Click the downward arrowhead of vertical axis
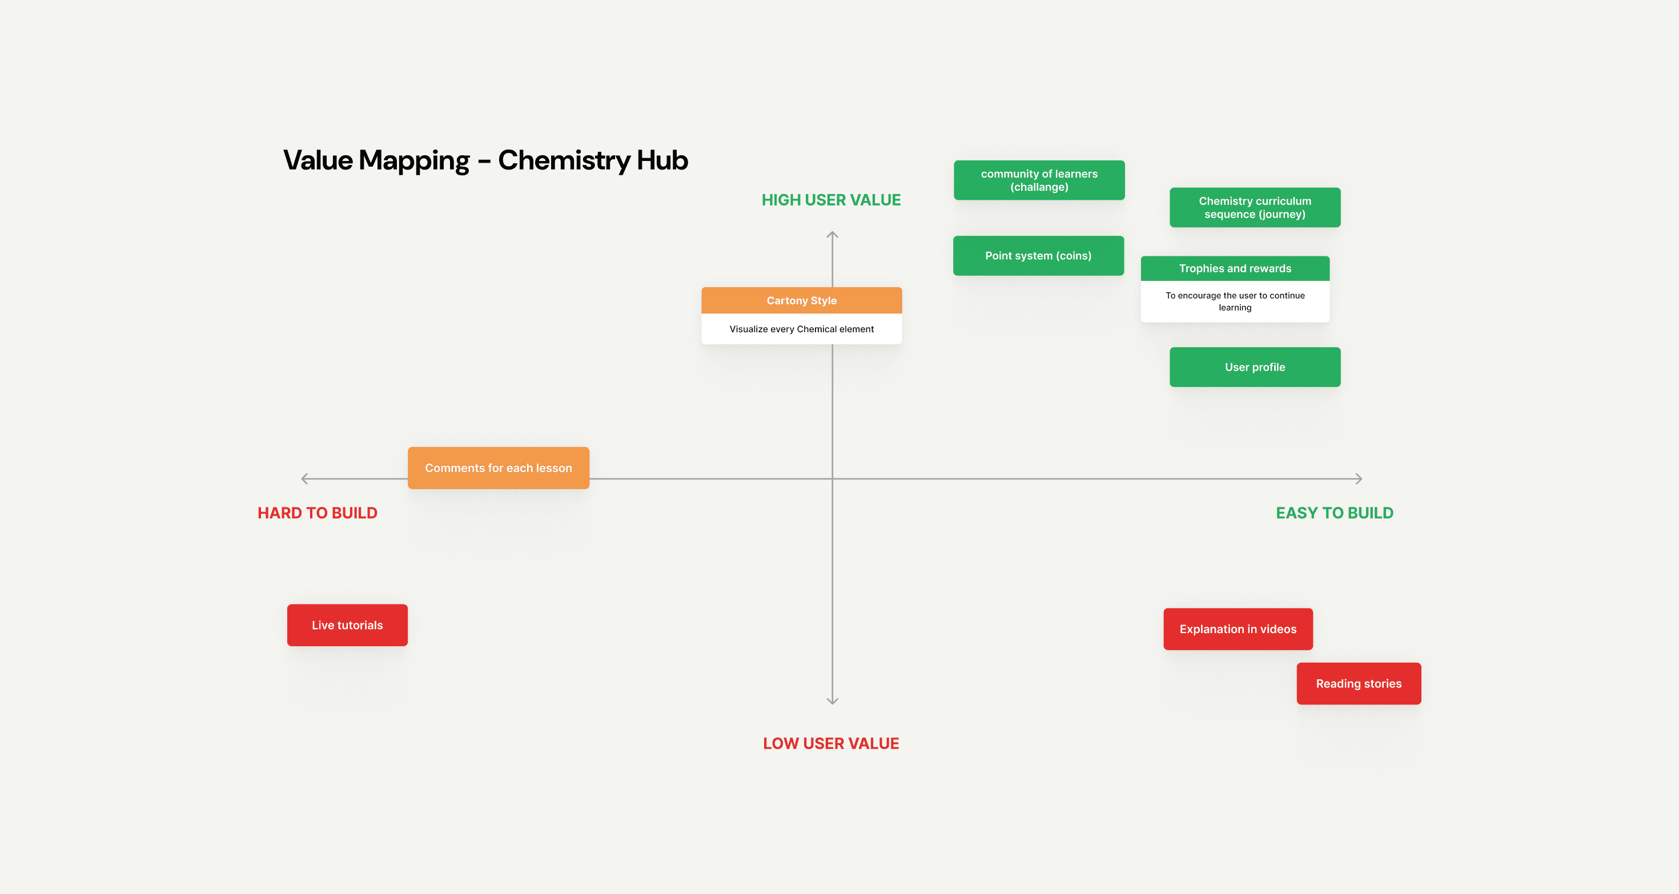1679x894 pixels. pos(832,701)
